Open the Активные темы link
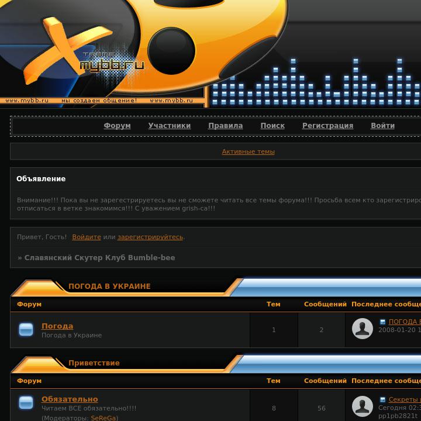This screenshot has width=421, height=421. (249, 151)
